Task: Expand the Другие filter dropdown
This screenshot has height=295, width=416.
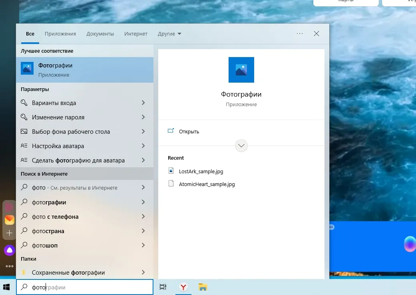Action: point(169,34)
